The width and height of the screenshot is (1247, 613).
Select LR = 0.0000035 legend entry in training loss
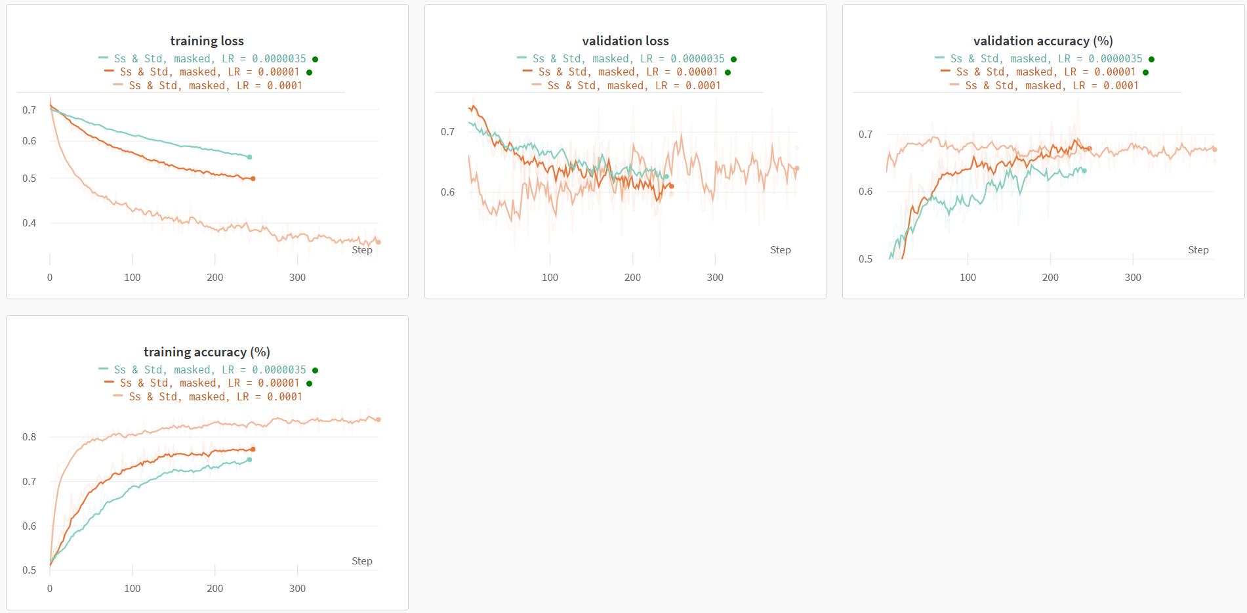coord(210,58)
